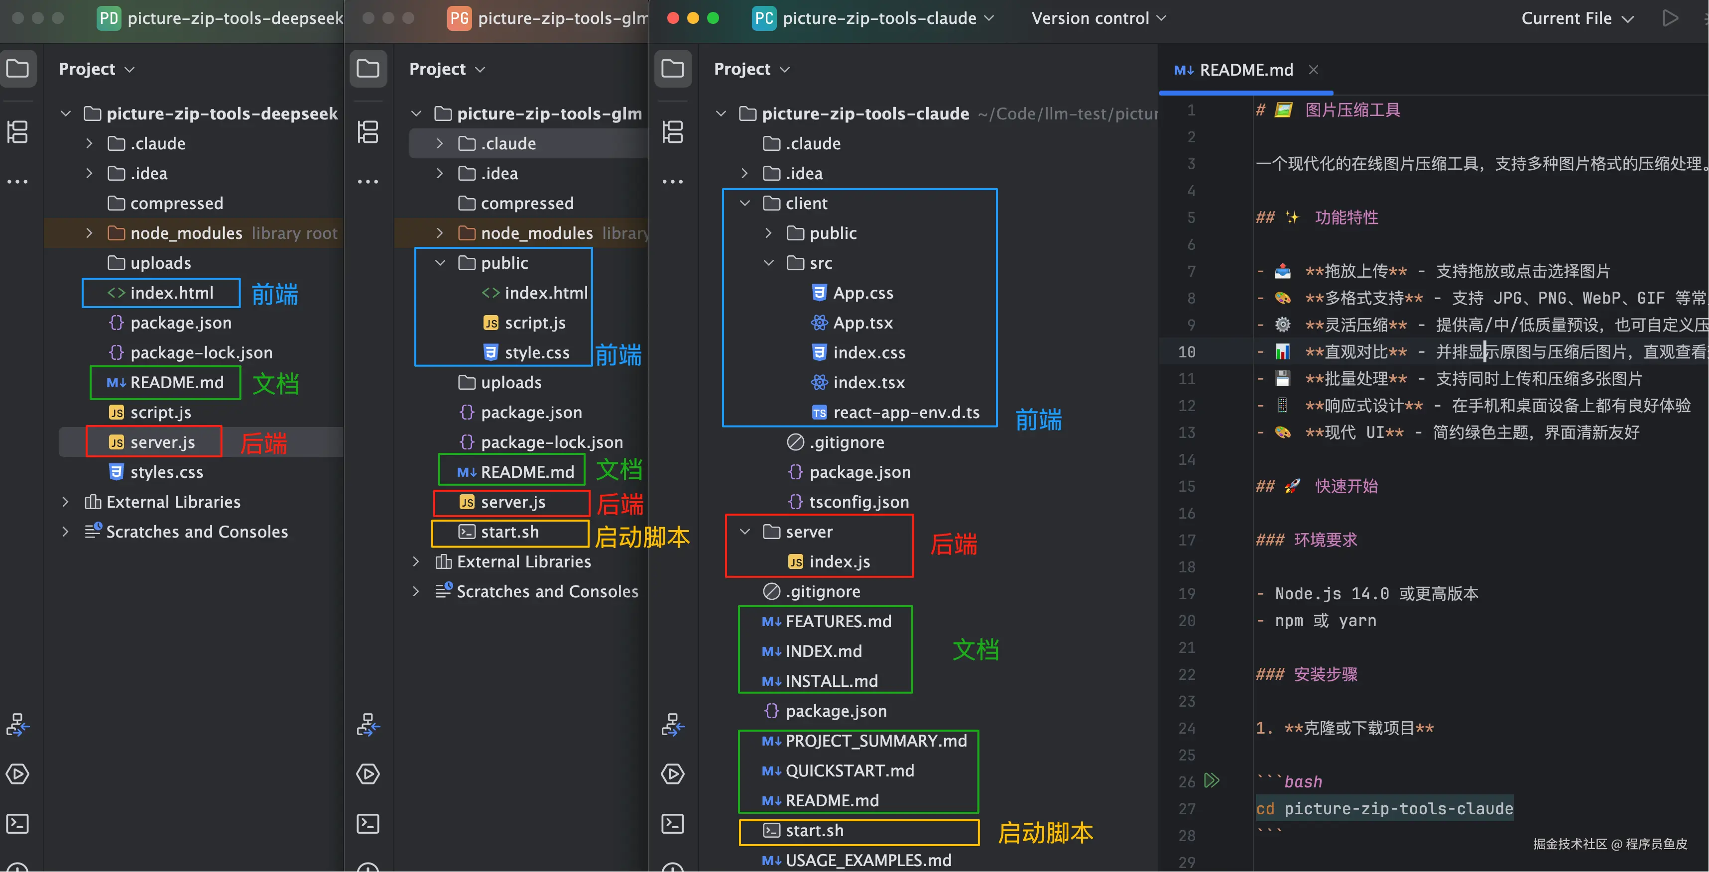Open the Git tool icon in deepseek window
The image size is (1709, 872).
(17, 725)
